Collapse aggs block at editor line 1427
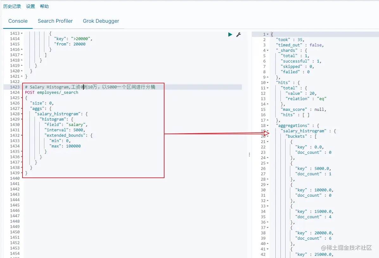The image size is (379, 258). [22, 109]
